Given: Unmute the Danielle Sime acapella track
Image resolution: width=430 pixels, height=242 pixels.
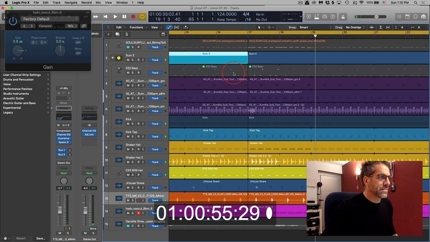Looking at the screenshot, I should click(128, 226).
